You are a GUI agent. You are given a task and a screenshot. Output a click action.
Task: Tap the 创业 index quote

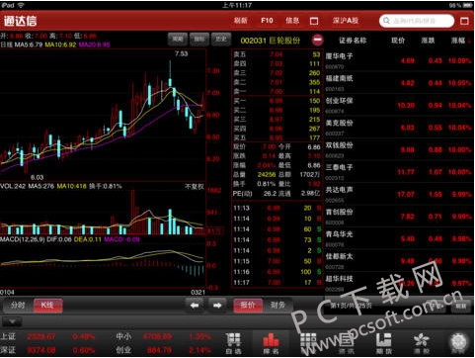coord(164,350)
